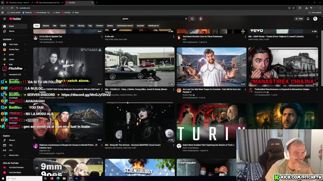
Task: Open the account avatar menu
Action: (315, 19)
